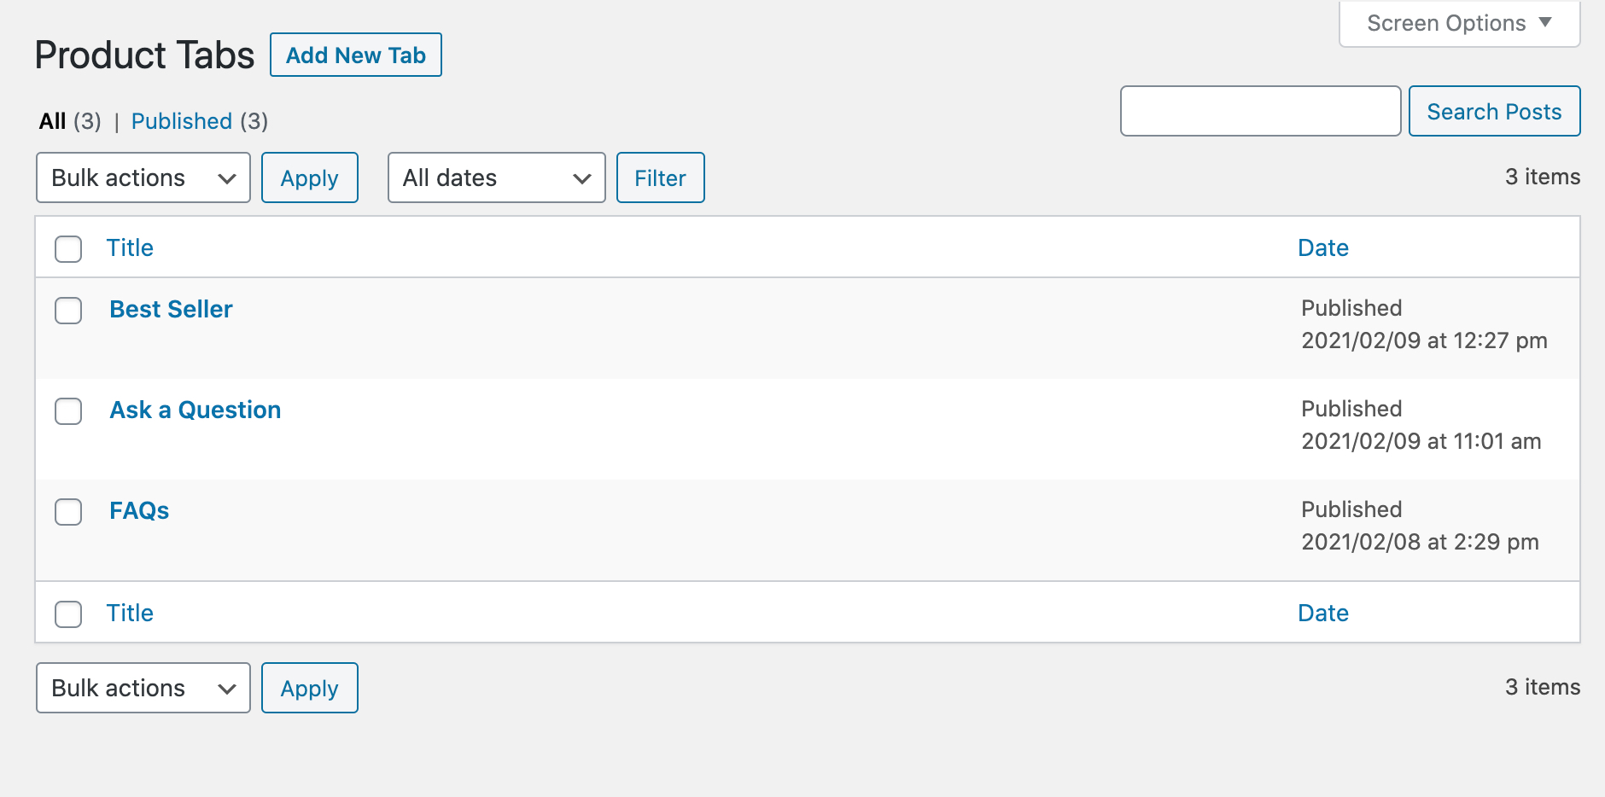This screenshot has width=1605, height=797.
Task: Open the bottom Bulk actions dropdown
Action: (x=142, y=688)
